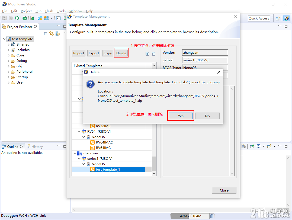Open the Flash menu
292x220 pixels.
pyautogui.click(x=49, y=11)
